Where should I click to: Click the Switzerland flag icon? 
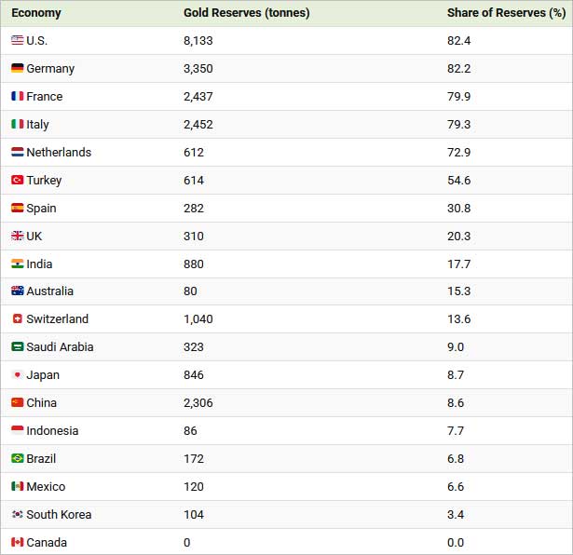17,318
